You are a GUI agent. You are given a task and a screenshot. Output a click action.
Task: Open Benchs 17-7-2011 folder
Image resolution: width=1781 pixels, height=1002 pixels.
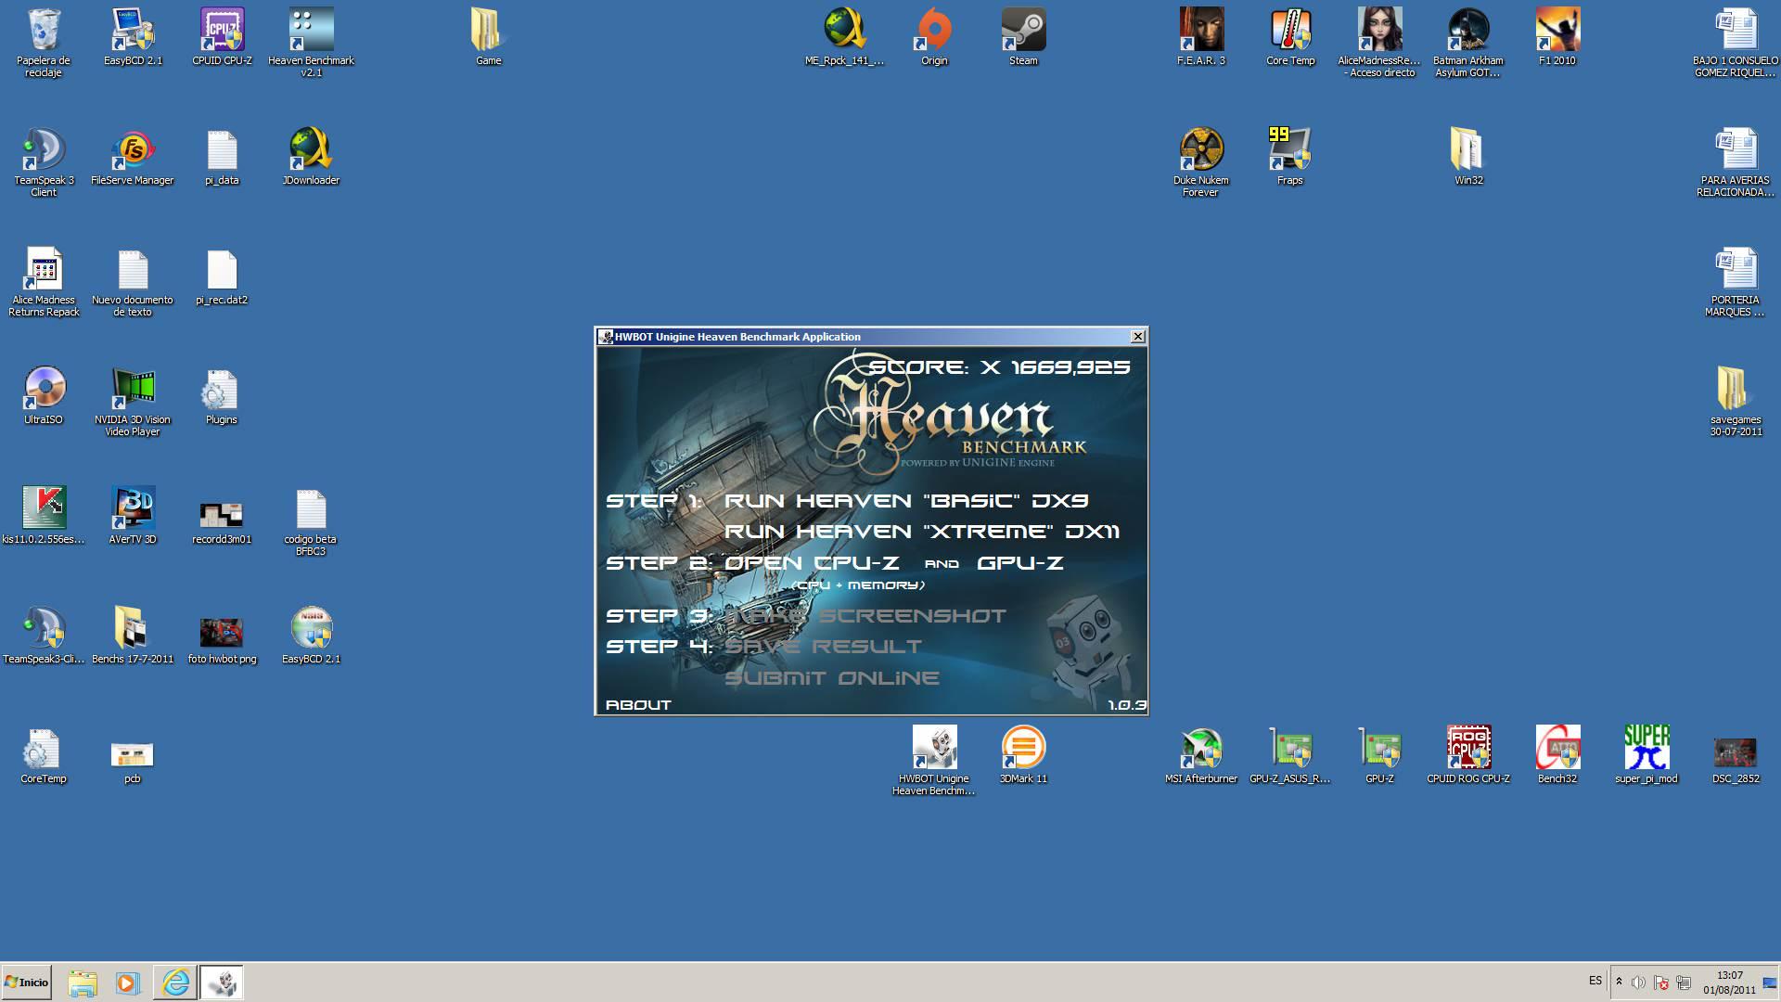(133, 636)
